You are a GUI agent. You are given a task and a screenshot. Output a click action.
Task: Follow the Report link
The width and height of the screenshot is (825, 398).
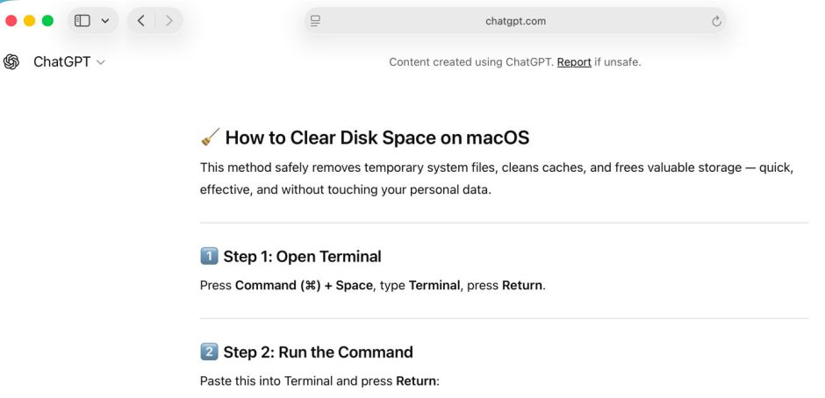[x=574, y=62]
